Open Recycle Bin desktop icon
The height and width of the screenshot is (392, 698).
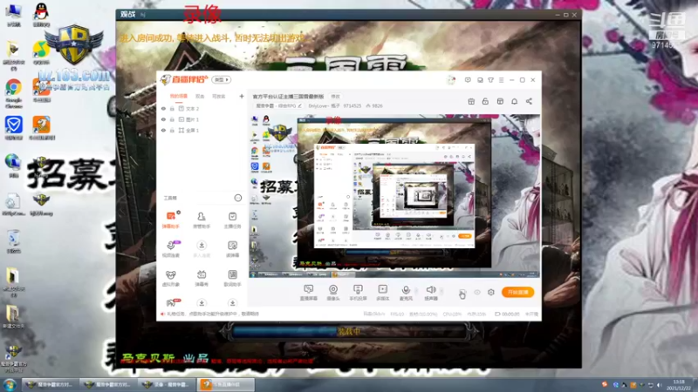(x=13, y=241)
